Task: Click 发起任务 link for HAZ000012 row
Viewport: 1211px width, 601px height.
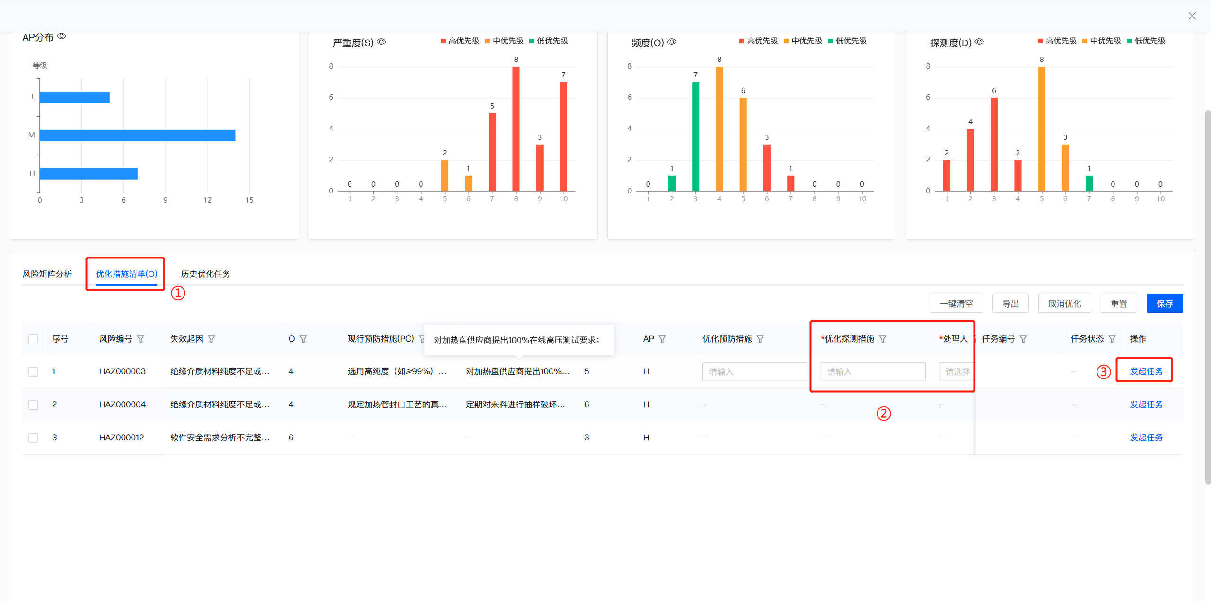Action: tap(1146, 438)
